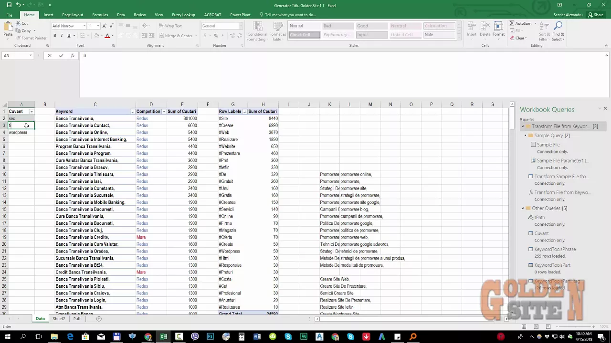Switch to the Path worksheet tab

tap(77, 319)
